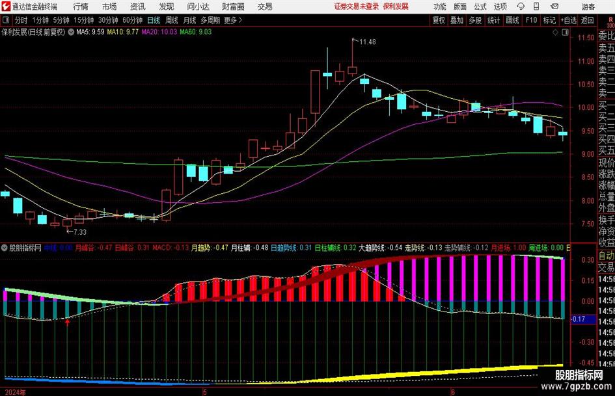Screen dimensions: 615x396
Task: Click the 7.33 low price marker
Action: coord(79,232)
